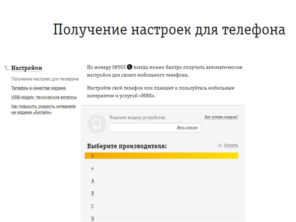This screenshot has height=222, width=296.
Task: Click the back arrow icon beside Настройки
Action: click(7, 68)
